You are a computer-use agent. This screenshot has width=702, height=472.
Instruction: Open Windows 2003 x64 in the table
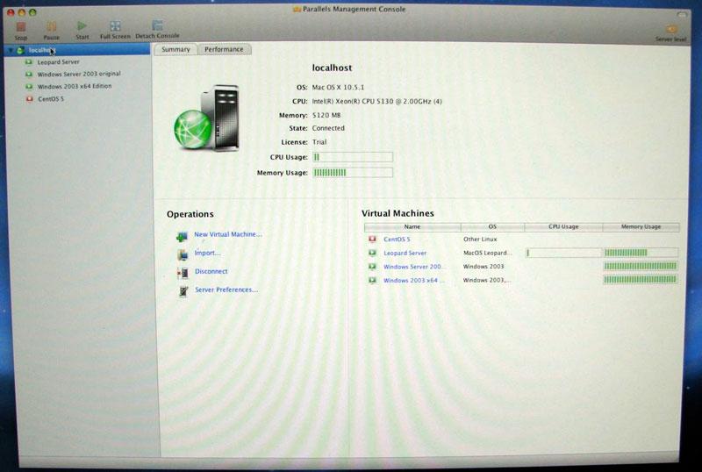click(x=413, y=281)
